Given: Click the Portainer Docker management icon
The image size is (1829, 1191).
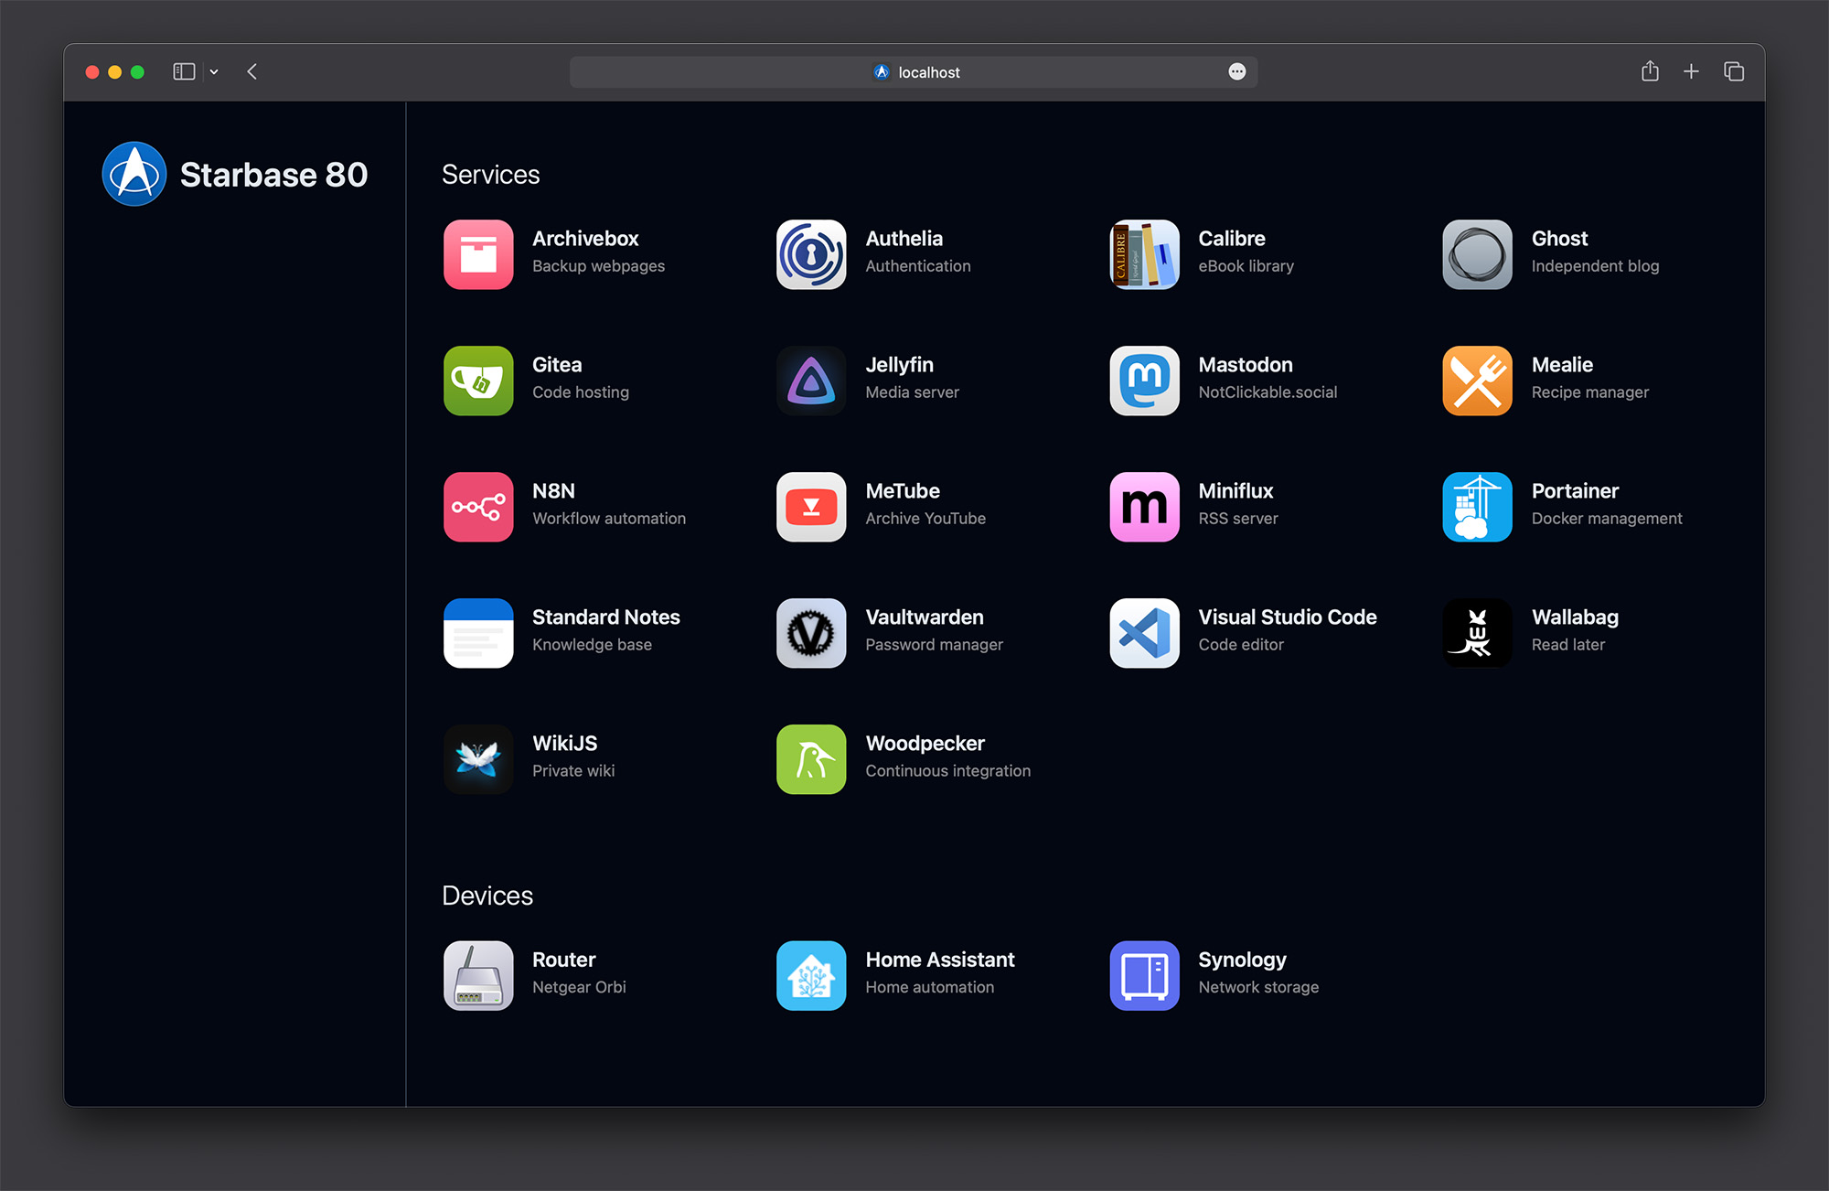Looking at the screenshot, I should coord(1477,507).
